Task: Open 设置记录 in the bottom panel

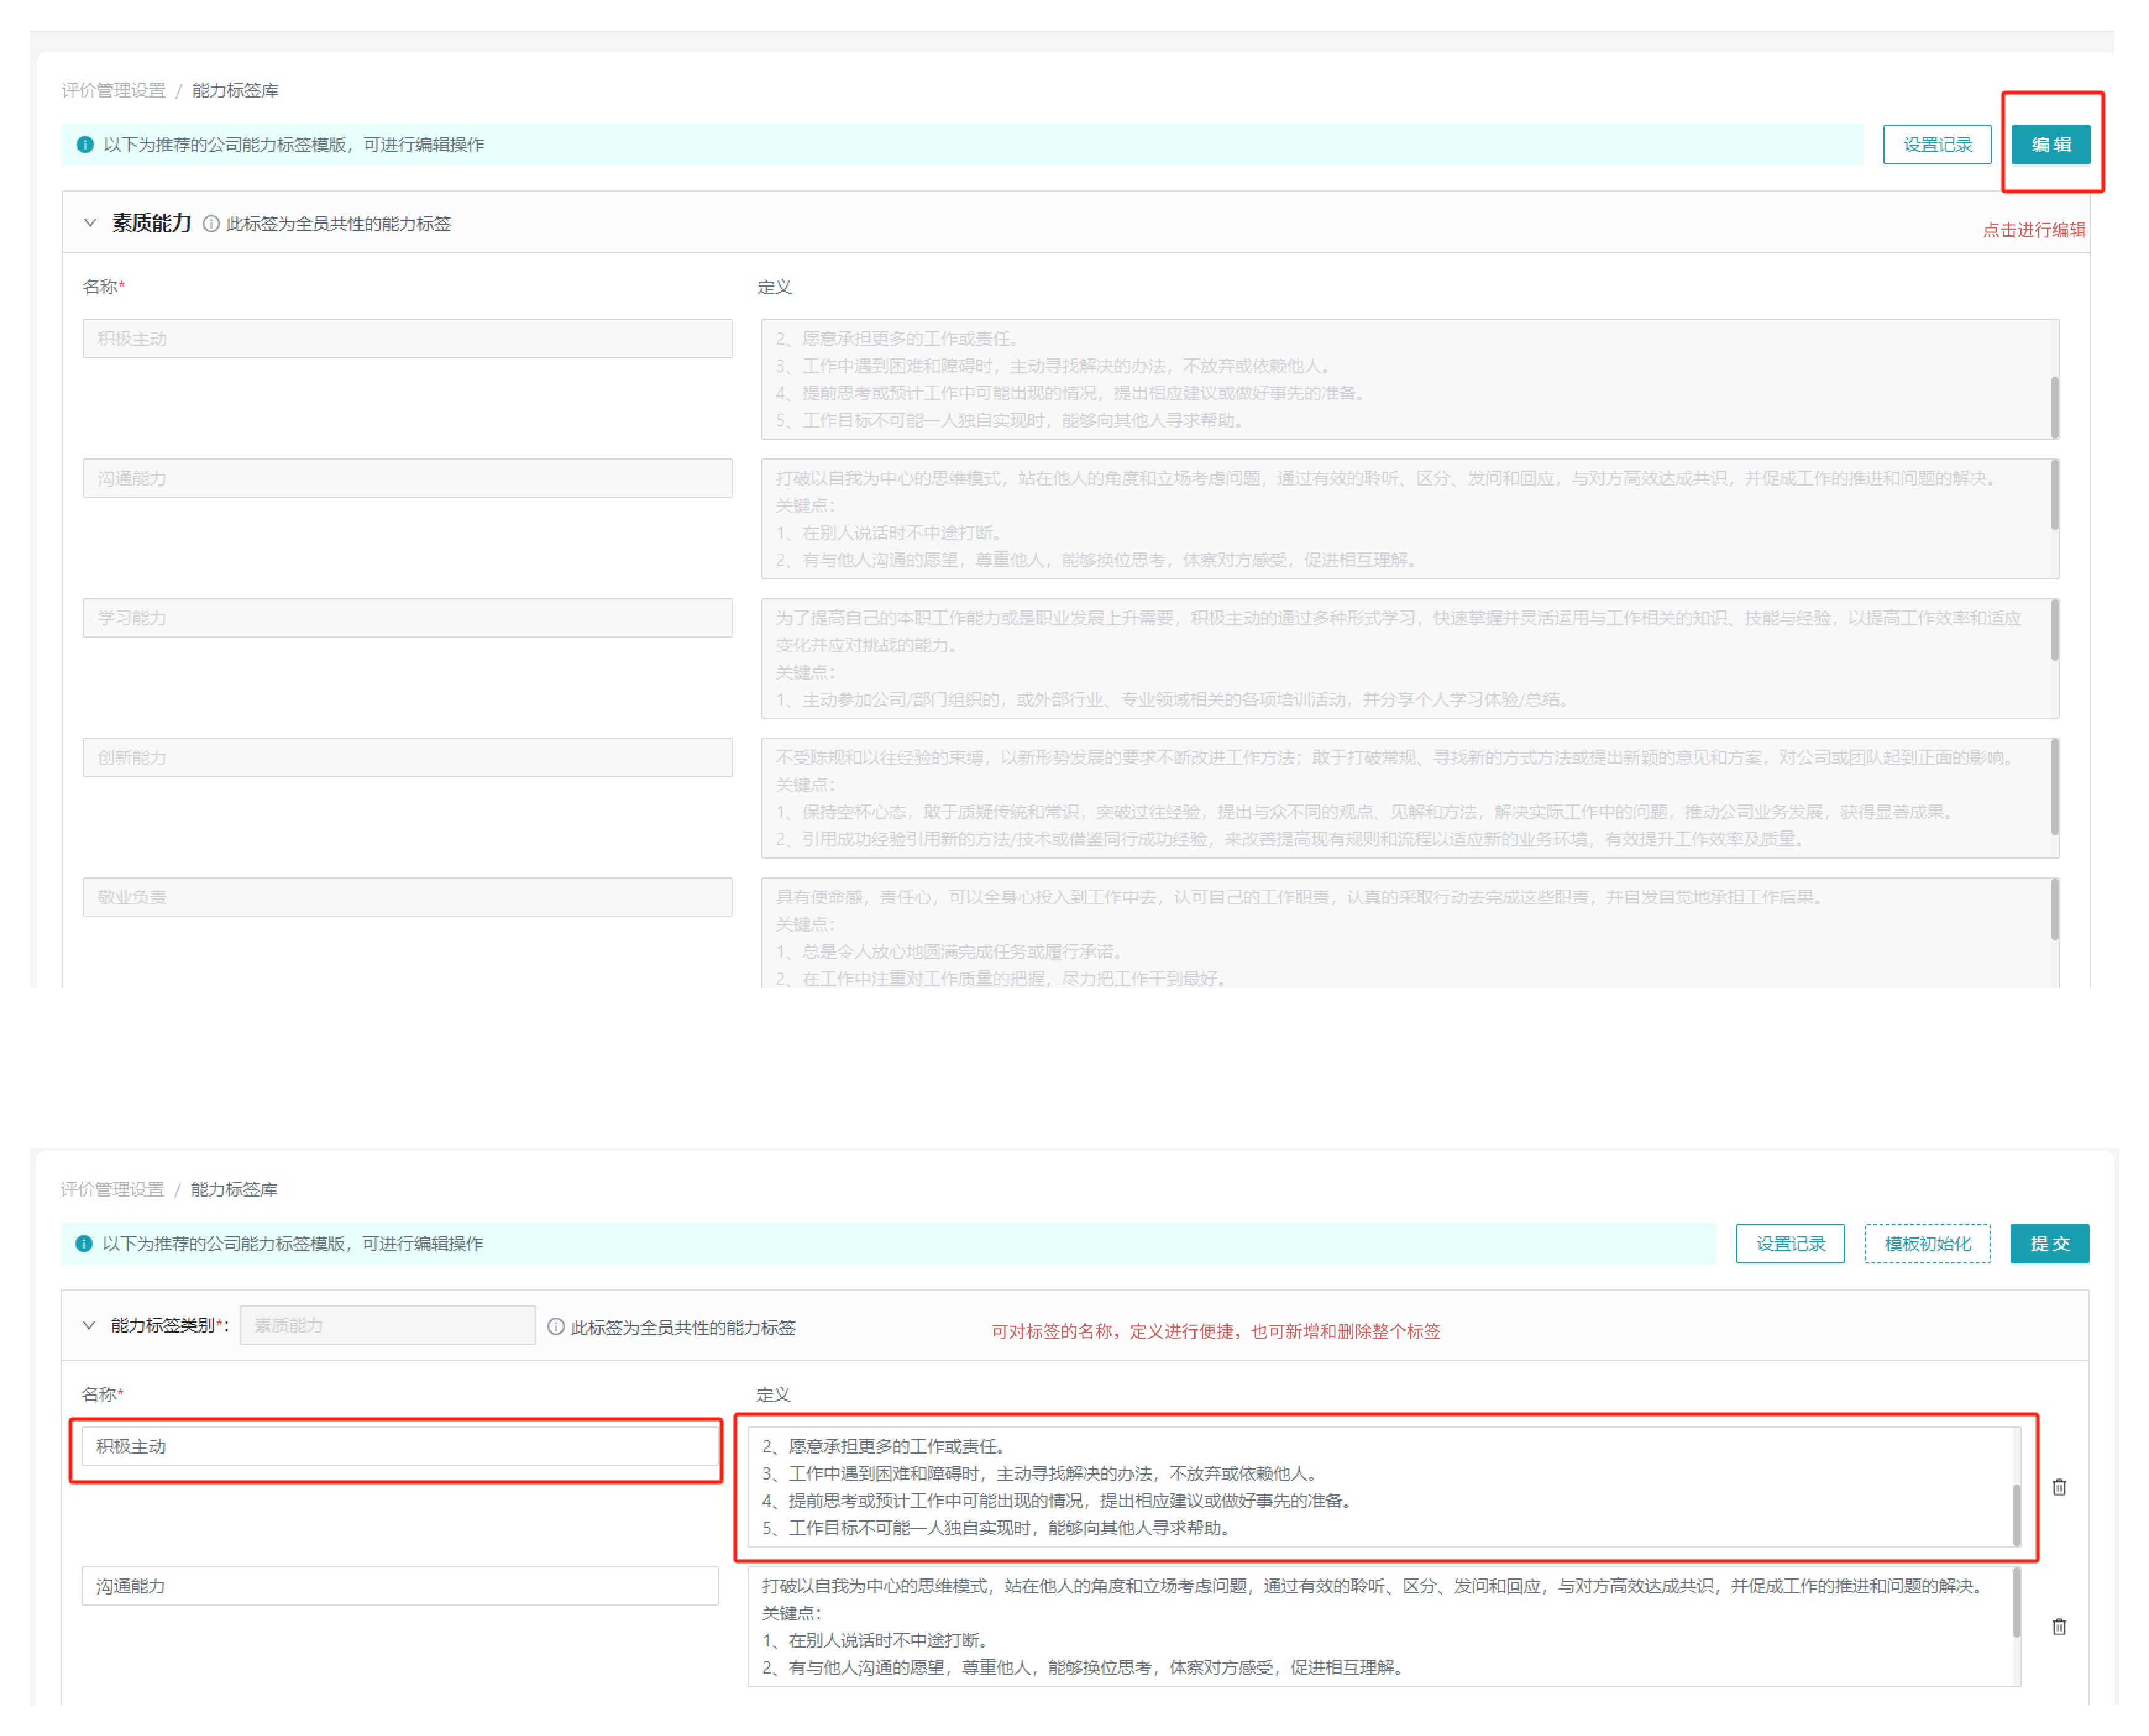Action: pyautogui.click(x=1790, y=1243)
